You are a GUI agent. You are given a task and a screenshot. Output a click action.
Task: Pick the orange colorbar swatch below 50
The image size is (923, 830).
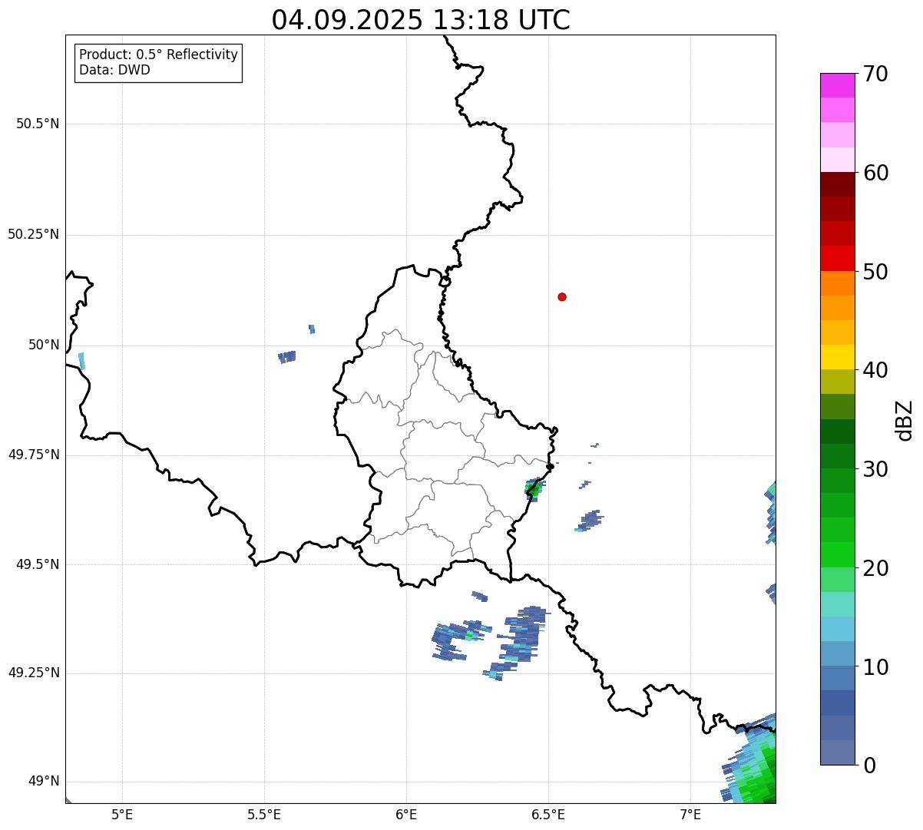[x=837, y=283]
